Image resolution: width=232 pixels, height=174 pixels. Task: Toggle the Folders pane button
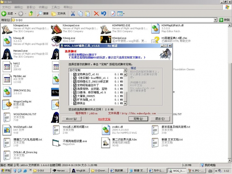58,14
